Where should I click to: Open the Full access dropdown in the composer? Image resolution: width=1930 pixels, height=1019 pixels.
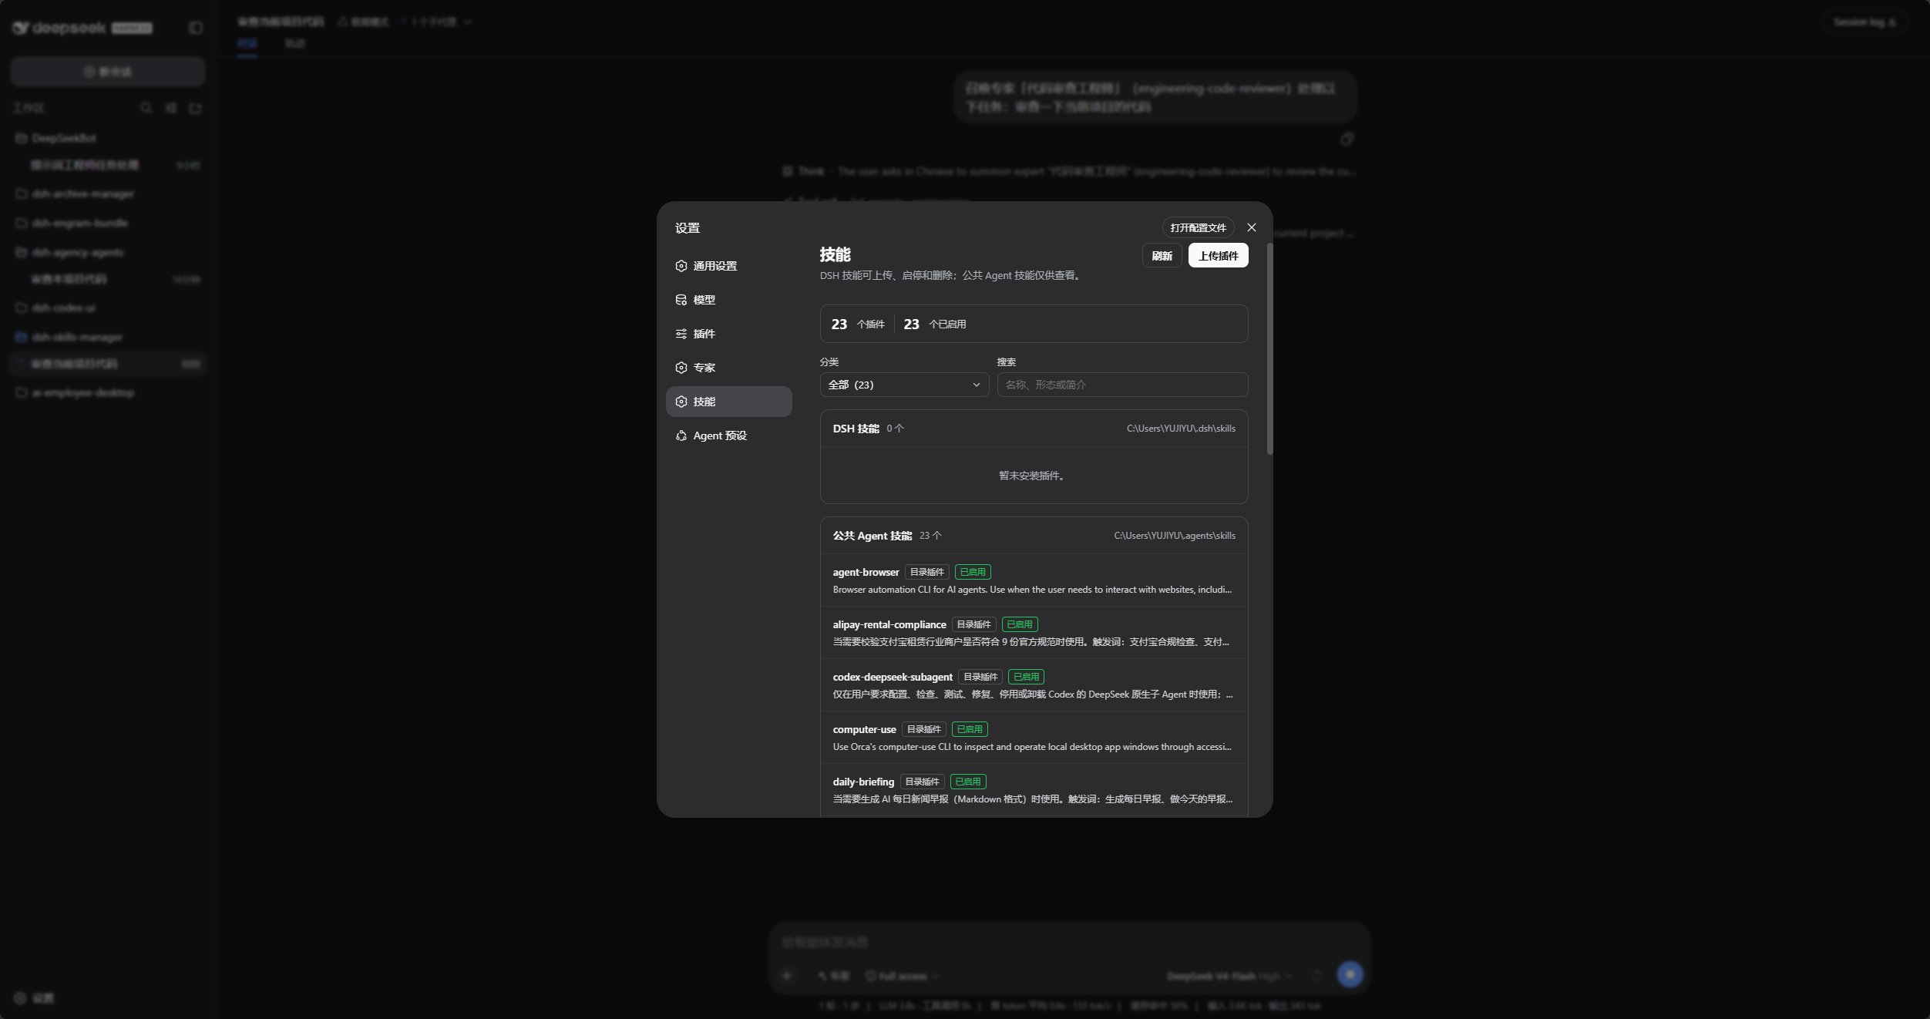pyautogui.click(x=902, y=976)
